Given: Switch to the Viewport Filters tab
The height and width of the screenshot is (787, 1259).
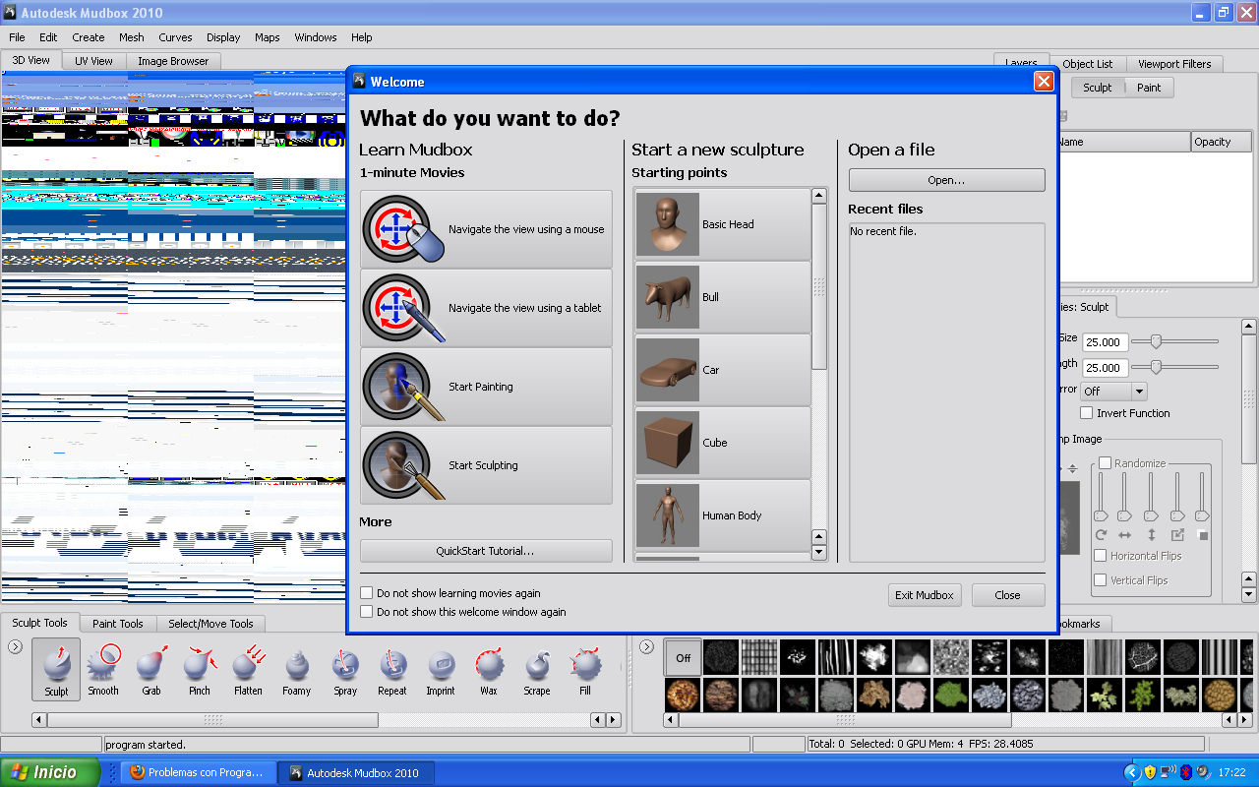Looking at the screenshot, I should click(x=1174, y=64).
